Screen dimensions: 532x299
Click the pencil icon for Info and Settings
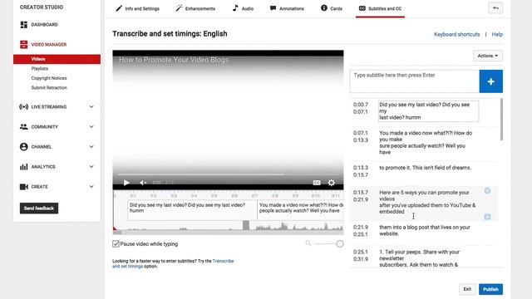119,8
